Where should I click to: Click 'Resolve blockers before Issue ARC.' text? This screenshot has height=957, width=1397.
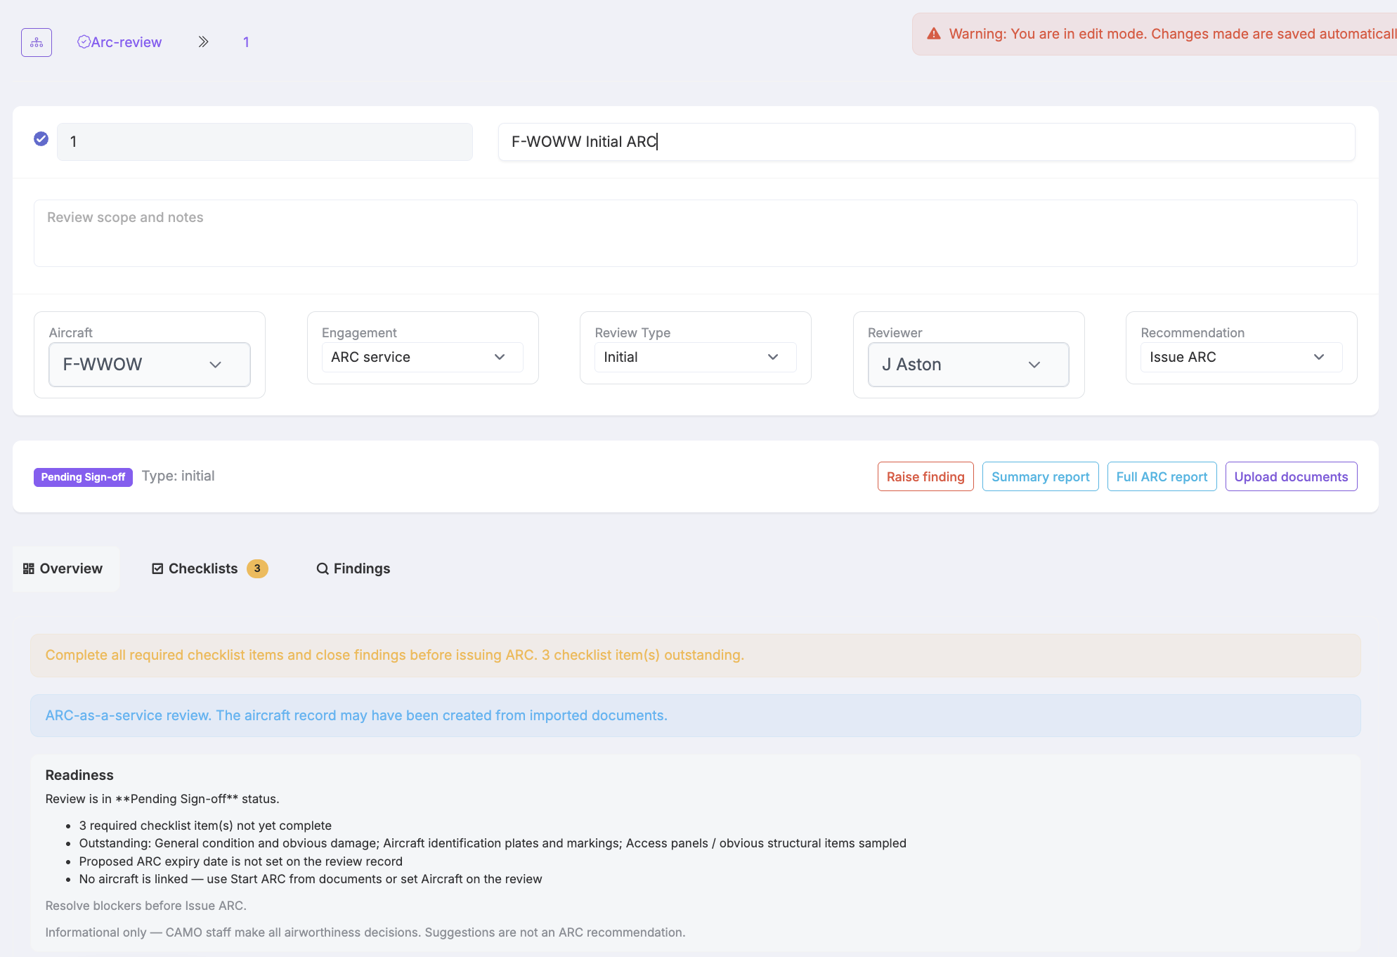[x=146, y=906]
